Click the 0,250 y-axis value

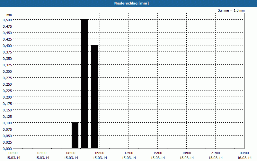point(7,84)
